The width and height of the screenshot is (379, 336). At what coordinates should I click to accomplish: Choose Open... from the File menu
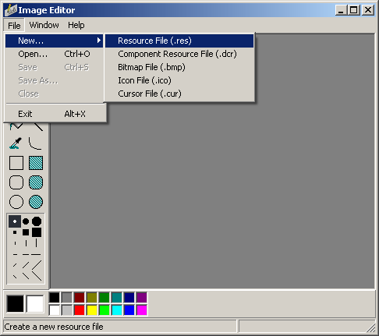click(x=55, y=54)
